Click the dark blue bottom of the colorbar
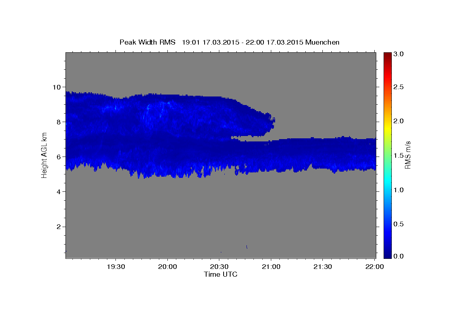This screenshot has width=465, height=310. pos(387,255)
